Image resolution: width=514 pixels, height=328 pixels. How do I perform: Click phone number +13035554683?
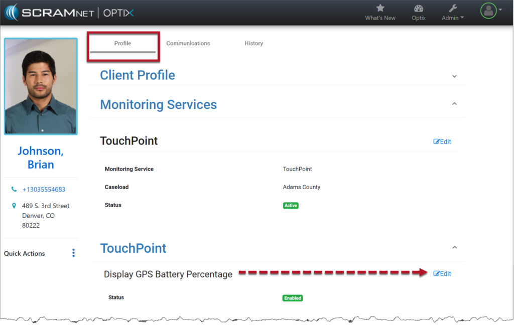point(44,190)
